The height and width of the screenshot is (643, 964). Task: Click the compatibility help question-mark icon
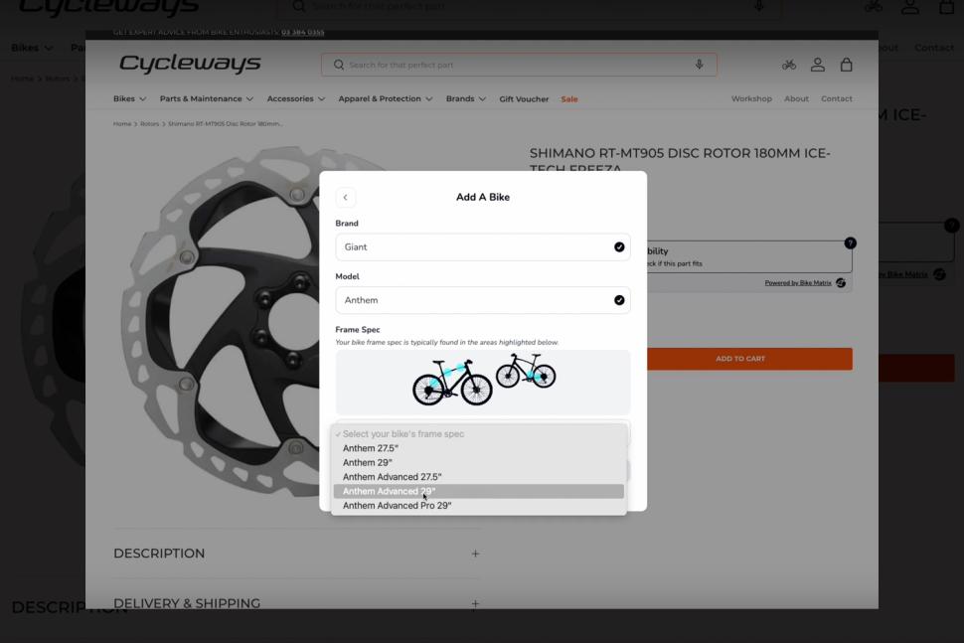851,243
